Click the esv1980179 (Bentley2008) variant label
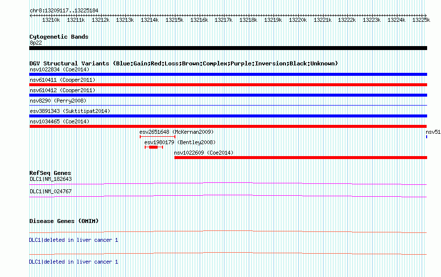The image size is (441, 277). (x=180, y=142)
